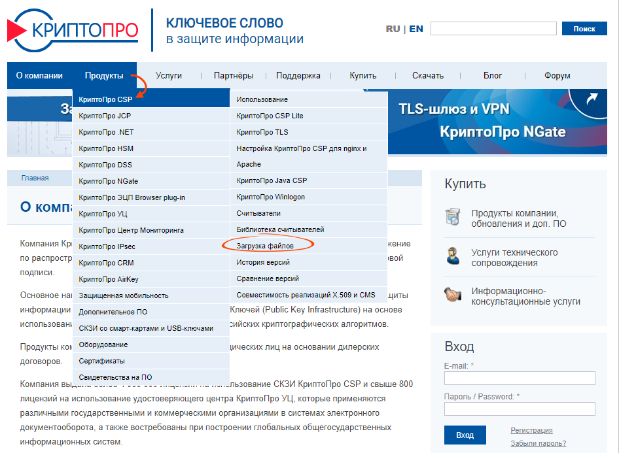619x453 pixels.
Task: Select КриптоПро ЭЦП Browser plug-in item
Action: (151, 197)
